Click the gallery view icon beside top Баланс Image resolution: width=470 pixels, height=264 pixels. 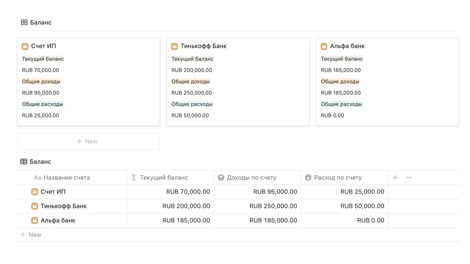click(x=24, y=22)
